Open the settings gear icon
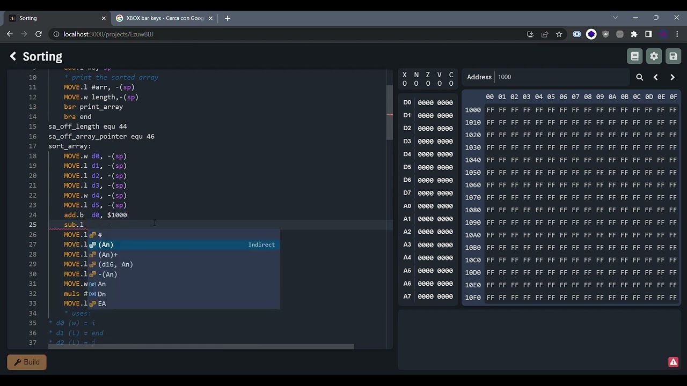This screenshot has height=386, width=687. click(654, 56)
